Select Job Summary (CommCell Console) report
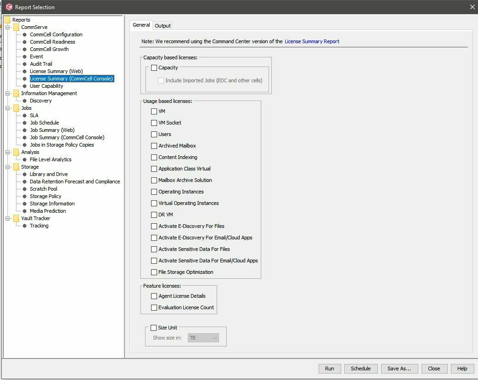 (x=67, y=137)
